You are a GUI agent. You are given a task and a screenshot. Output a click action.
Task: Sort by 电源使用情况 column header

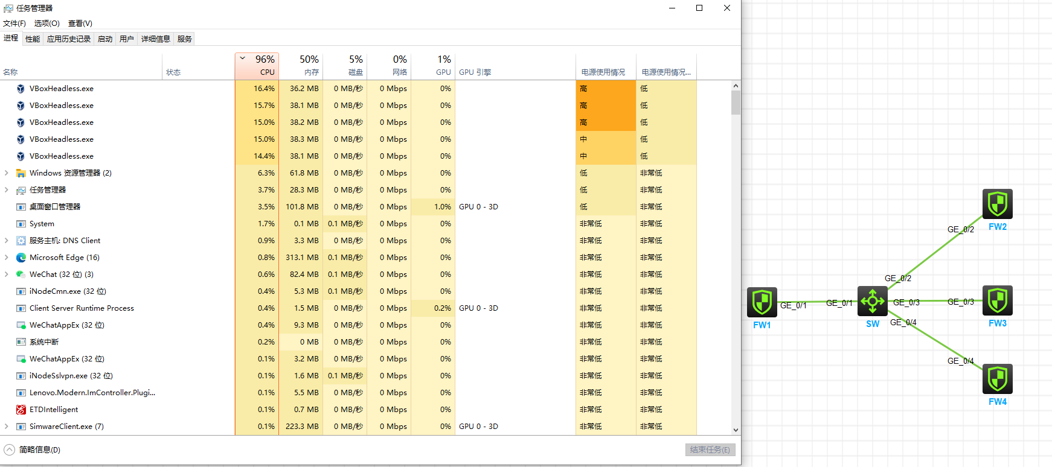[x=606, y=66]
